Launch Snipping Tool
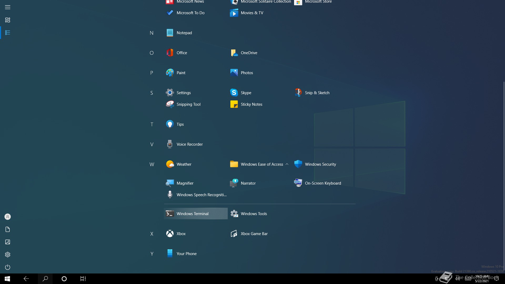 [196, 104]
